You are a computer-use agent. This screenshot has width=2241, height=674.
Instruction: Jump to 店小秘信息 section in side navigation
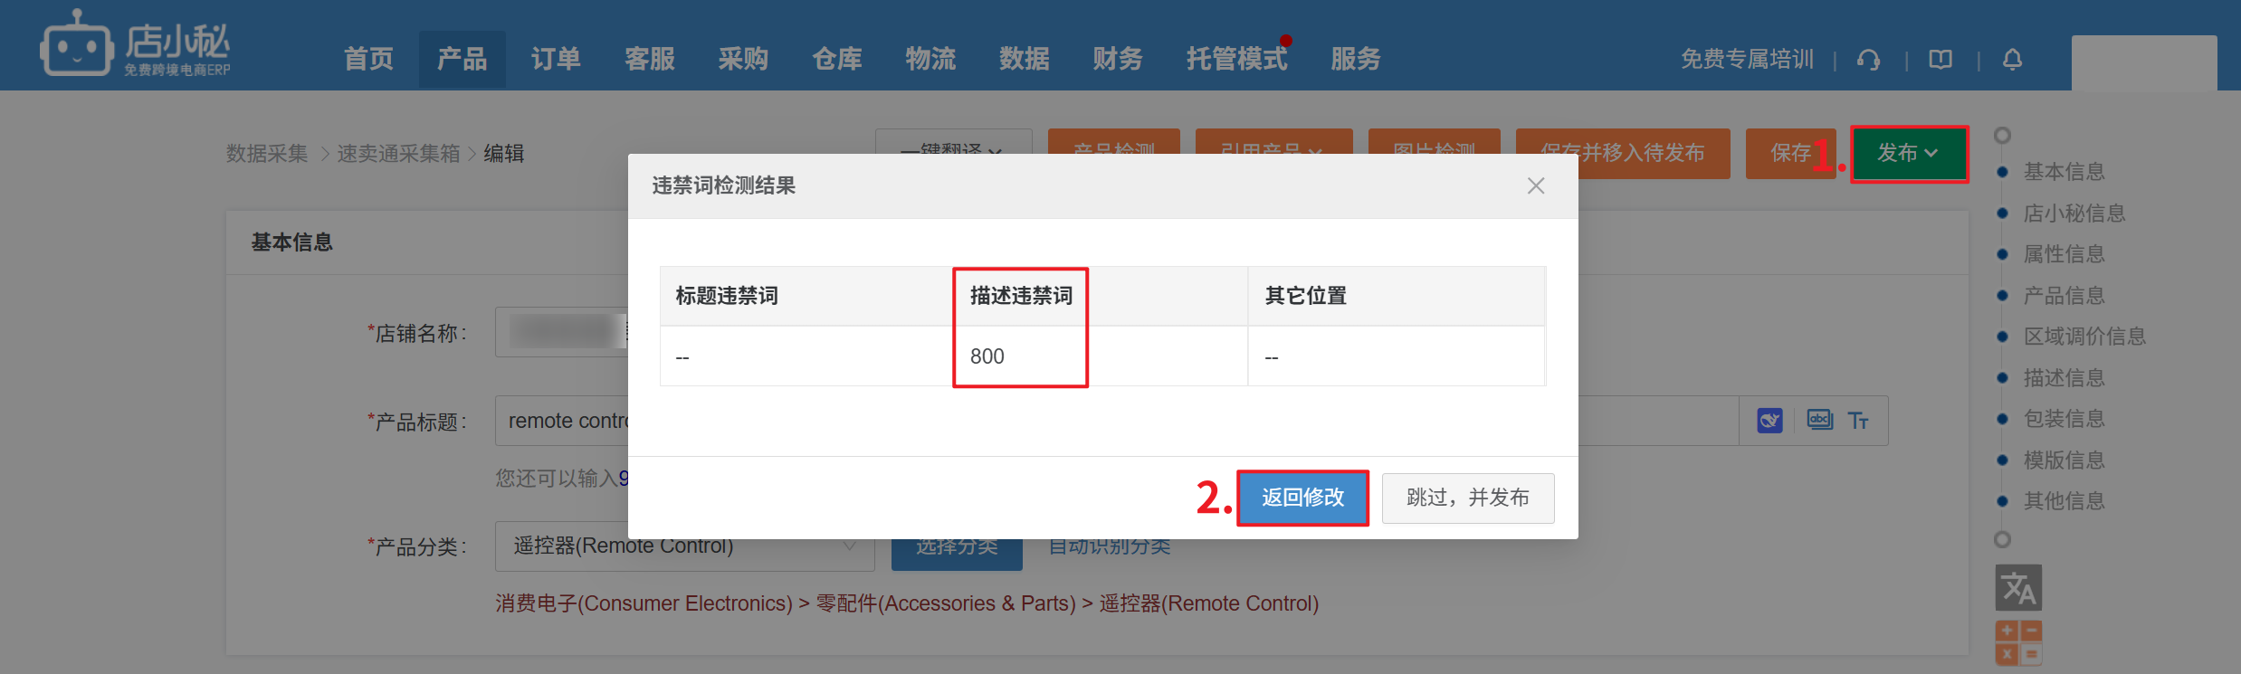(x=2074, y=213)
